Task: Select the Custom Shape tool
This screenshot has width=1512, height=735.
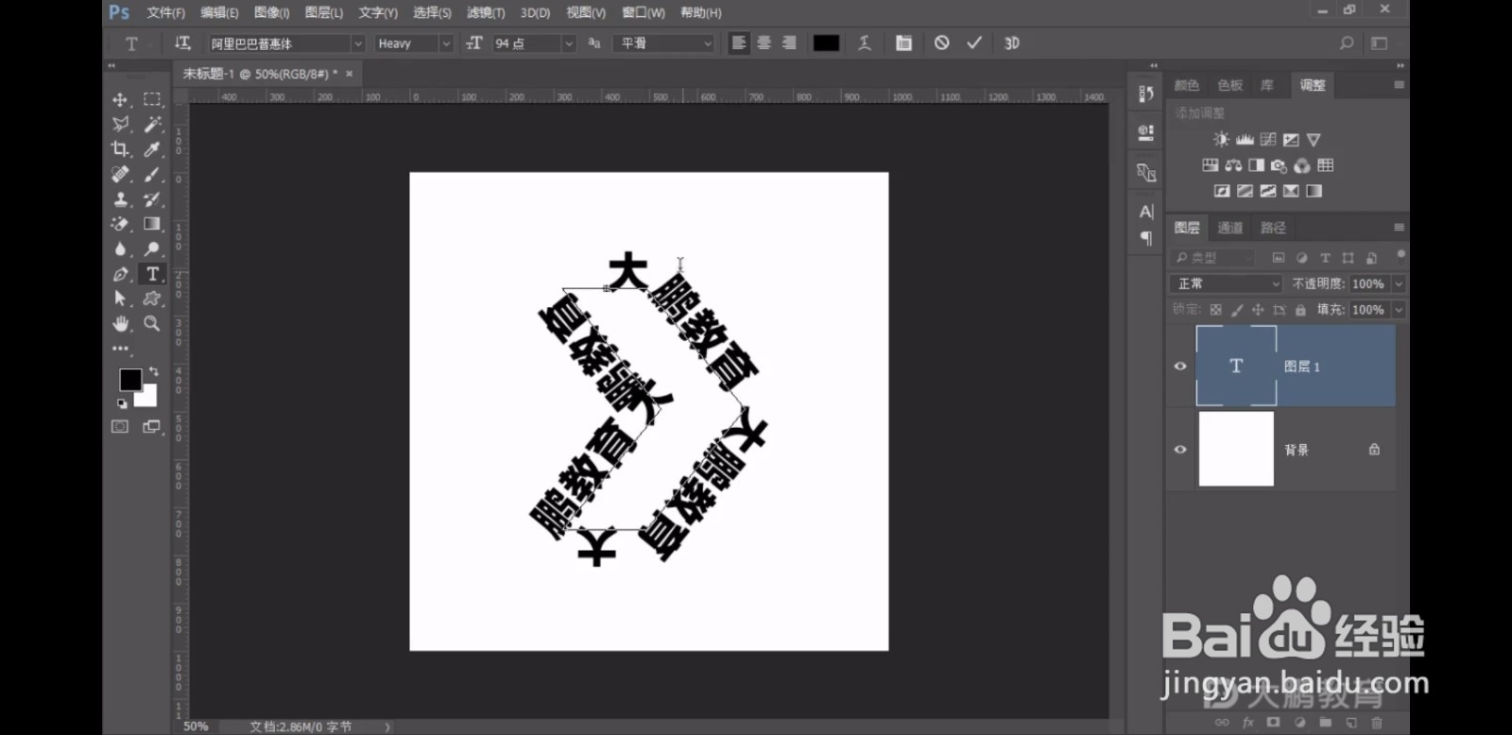Action: (151, 299)
